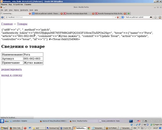
Task: Click the search magnifier icon in search box
Action: [151, 17]
